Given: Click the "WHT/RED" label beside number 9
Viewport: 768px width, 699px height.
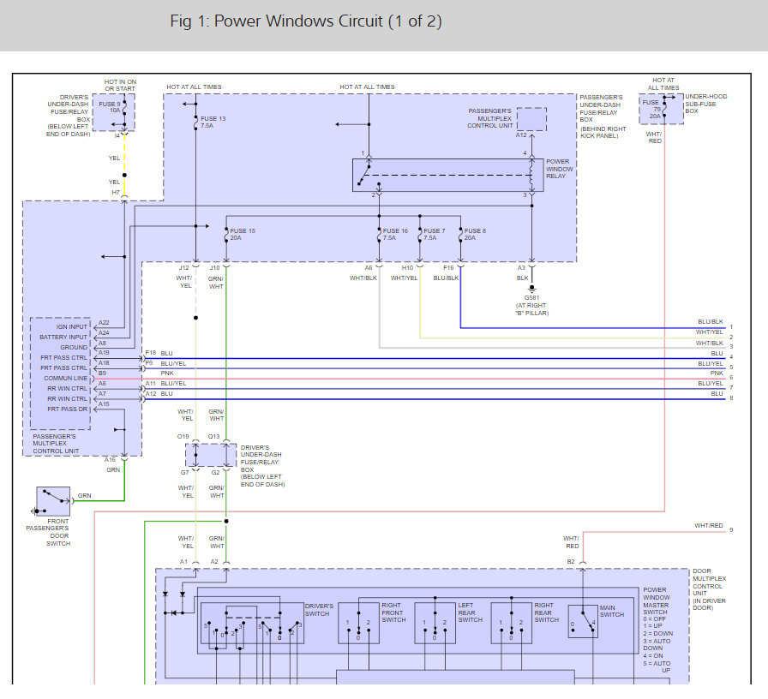Looking at the screenshot, I should [x=708, y=525].
